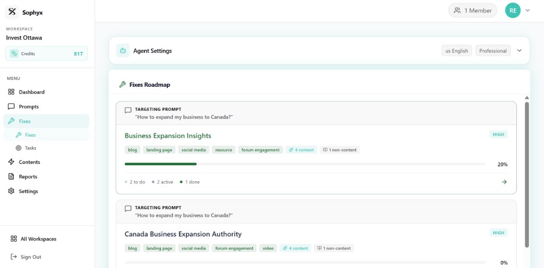
Task: Click 1 non-content badge in Canada Business Expansion Authority
Action: tap(334, 248)
